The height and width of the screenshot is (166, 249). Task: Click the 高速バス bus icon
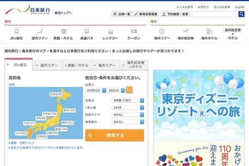[x=87, y=32]
